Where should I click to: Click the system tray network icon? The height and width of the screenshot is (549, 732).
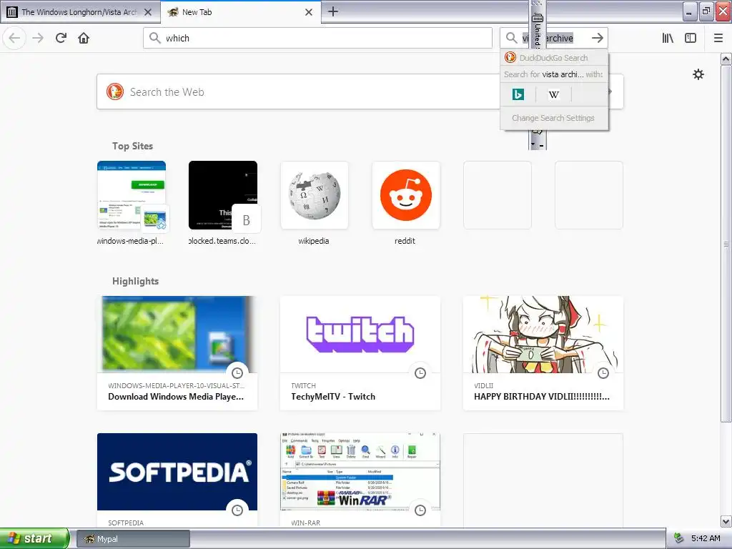(x=678, y=539)
